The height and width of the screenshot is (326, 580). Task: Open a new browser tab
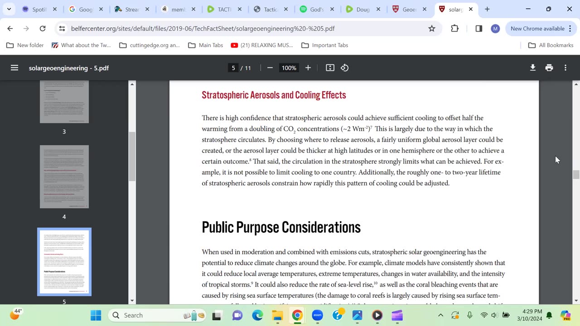487,9
